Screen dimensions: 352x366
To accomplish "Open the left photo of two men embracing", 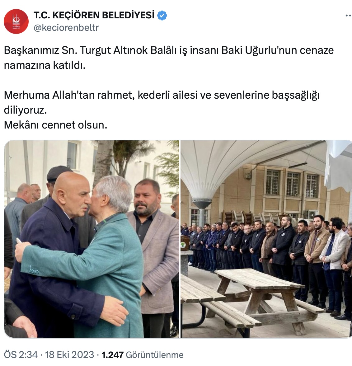I will tap(92, 239).
